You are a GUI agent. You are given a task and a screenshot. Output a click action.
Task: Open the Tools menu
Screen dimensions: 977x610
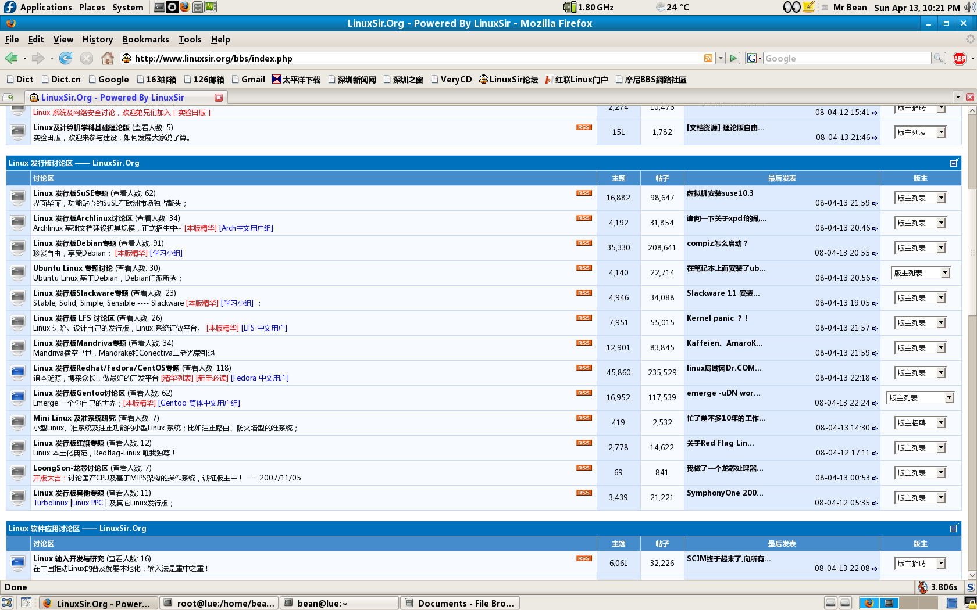[190, 40]
